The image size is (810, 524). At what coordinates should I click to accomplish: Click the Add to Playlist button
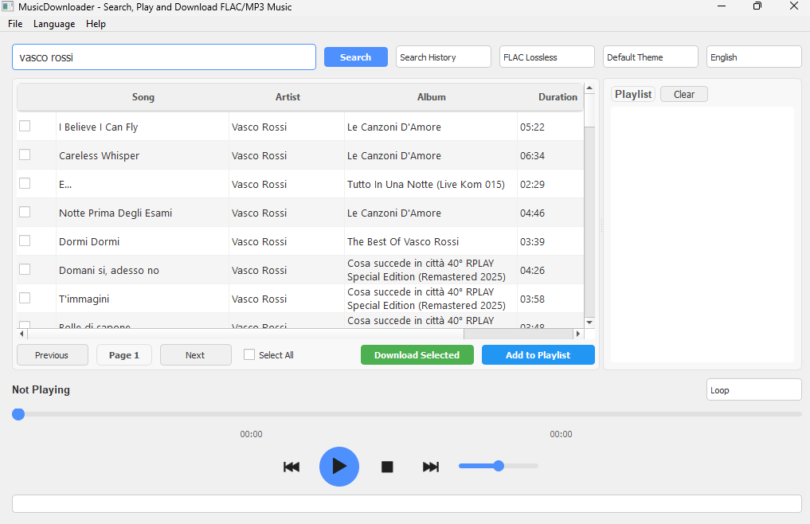tap(538, 355)
